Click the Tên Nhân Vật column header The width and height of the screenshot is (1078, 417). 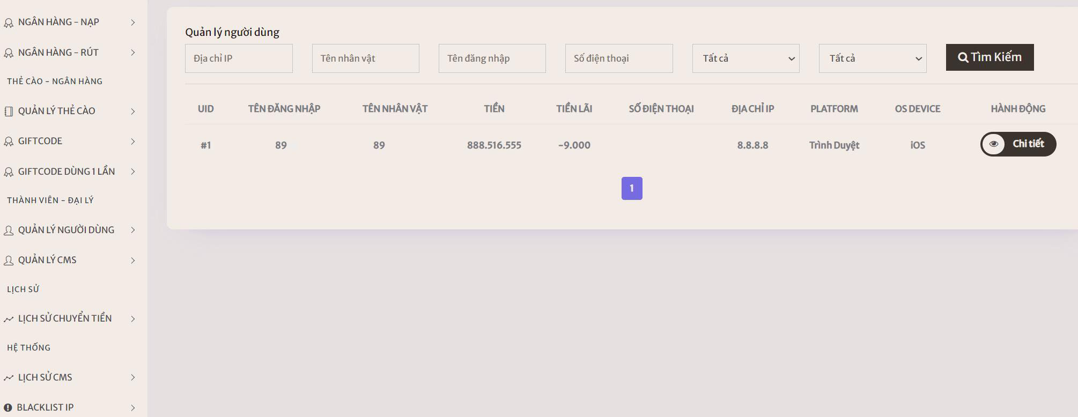[395, 109]
